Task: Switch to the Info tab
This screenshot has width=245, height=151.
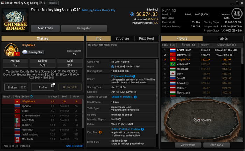Action: click(98, 39)
